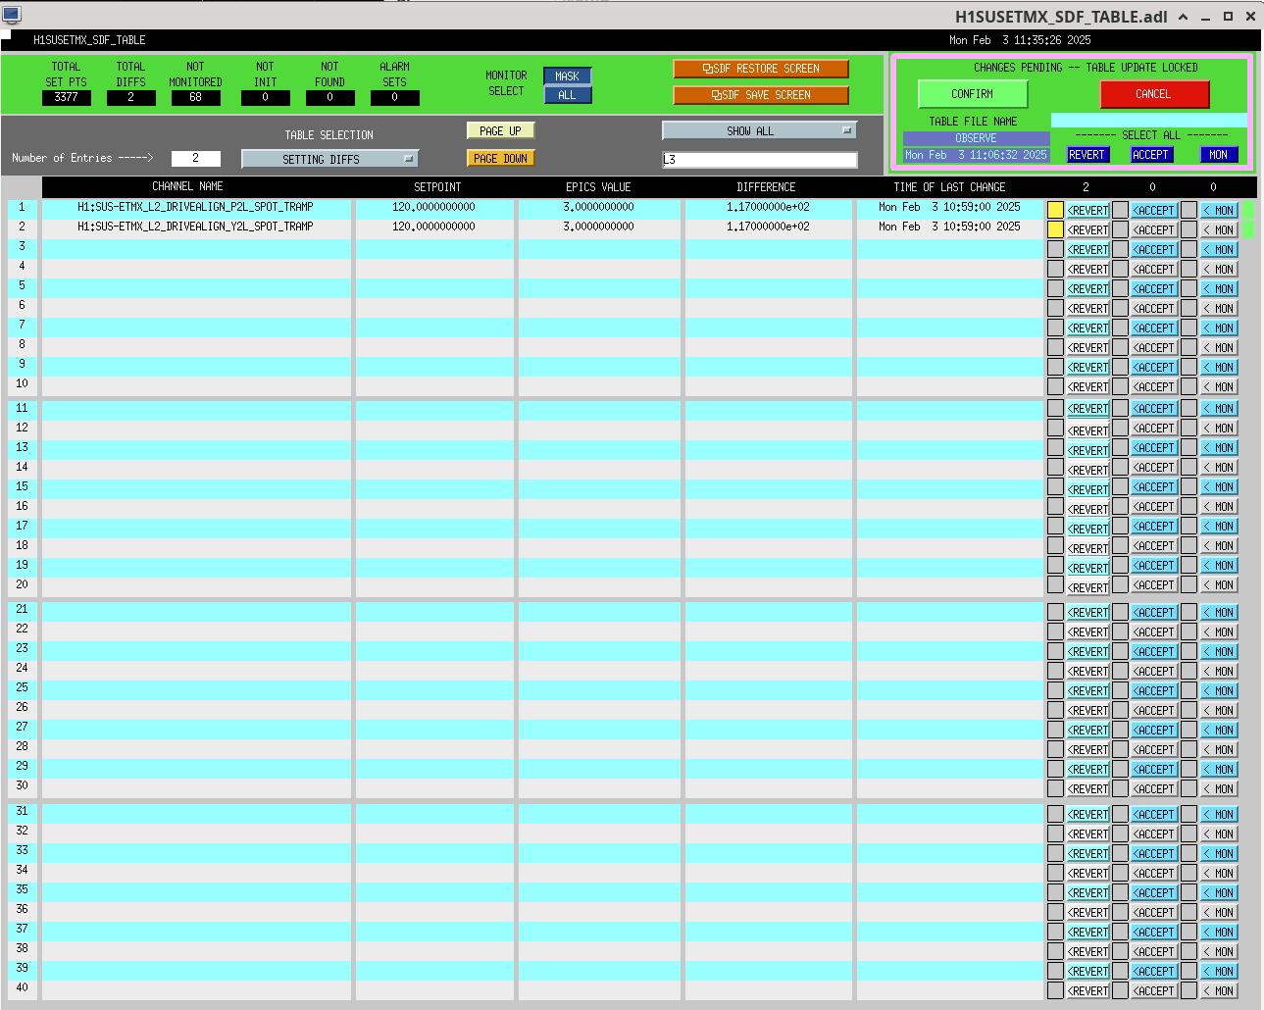The width and height of the screenshot is (1264, 1010).
Task: Click REVERT for row 2 Y2L_SPOT_TRAMP
Action: (1088, 230)
